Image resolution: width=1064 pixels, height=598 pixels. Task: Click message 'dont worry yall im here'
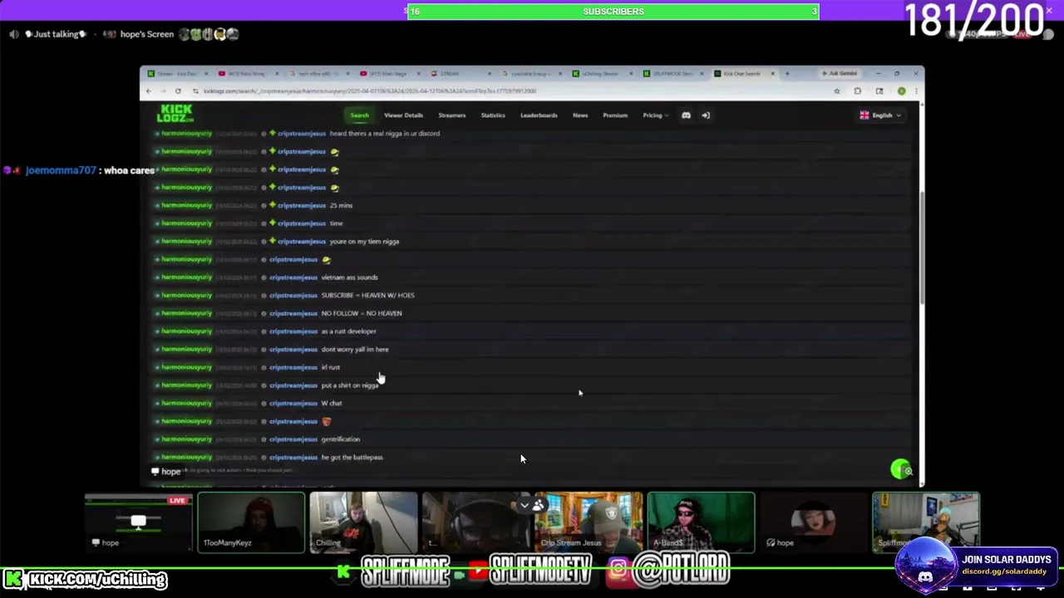click(x=354, y=350)
